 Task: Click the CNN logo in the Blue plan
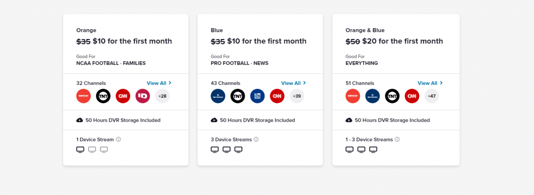[x=277, y=96]
